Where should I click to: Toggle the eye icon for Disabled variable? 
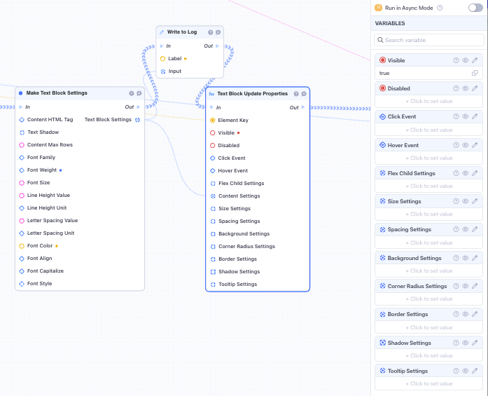tap(466, 88)
